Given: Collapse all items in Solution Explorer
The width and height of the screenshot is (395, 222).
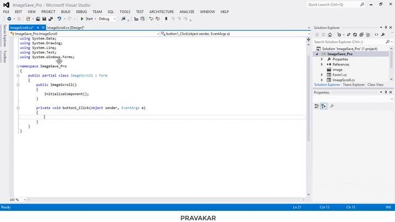Looking at the screenshot, I should click(362, 35).
